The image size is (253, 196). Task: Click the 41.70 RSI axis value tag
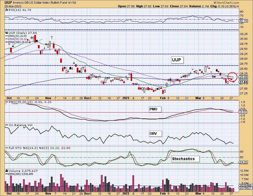(243, 21)
